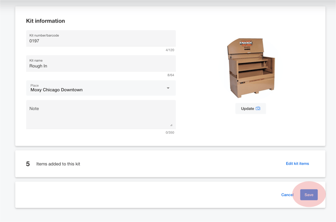Click the Kit information heading
Viewport: 336px width, 222px height.
[x=45, y=21]
